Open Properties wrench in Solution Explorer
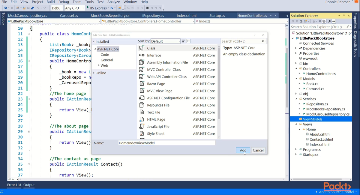 329,21
